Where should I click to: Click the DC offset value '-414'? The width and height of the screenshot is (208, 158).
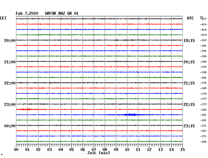(x=203, y=24)
